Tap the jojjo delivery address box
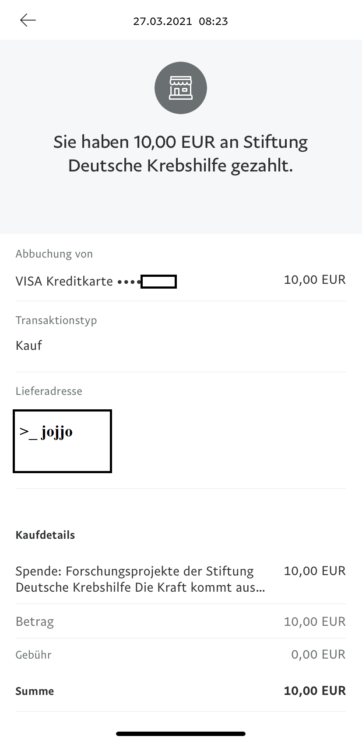362x743 pixels. tap(62, 441)
